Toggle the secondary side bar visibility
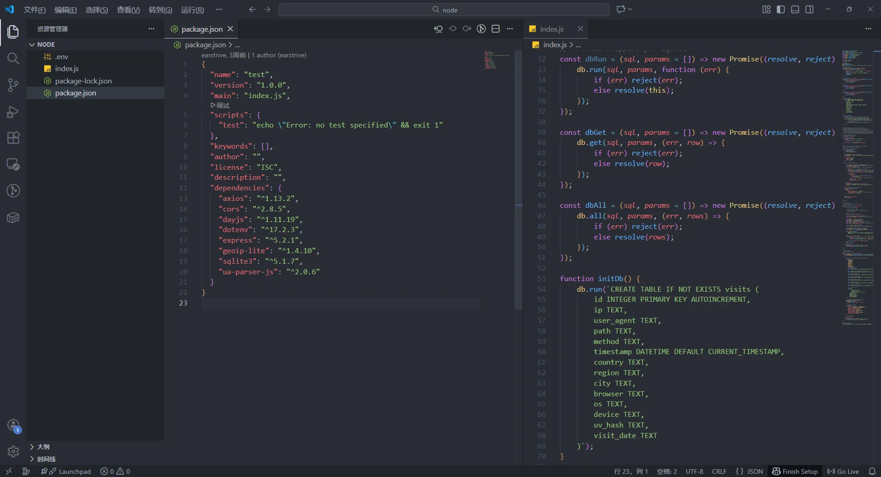Image resolution: width=881 pixels, height=477 pixels. pos(809,10)
